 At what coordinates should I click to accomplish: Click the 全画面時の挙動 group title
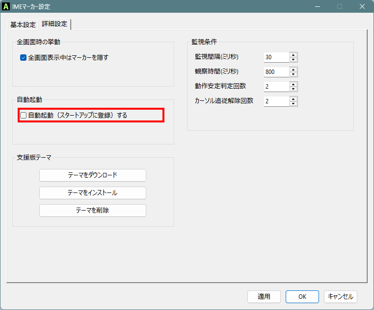click(x=38, y=42)
